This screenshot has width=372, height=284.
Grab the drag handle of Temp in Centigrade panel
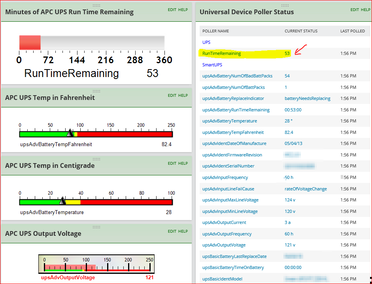coord(96,159)
